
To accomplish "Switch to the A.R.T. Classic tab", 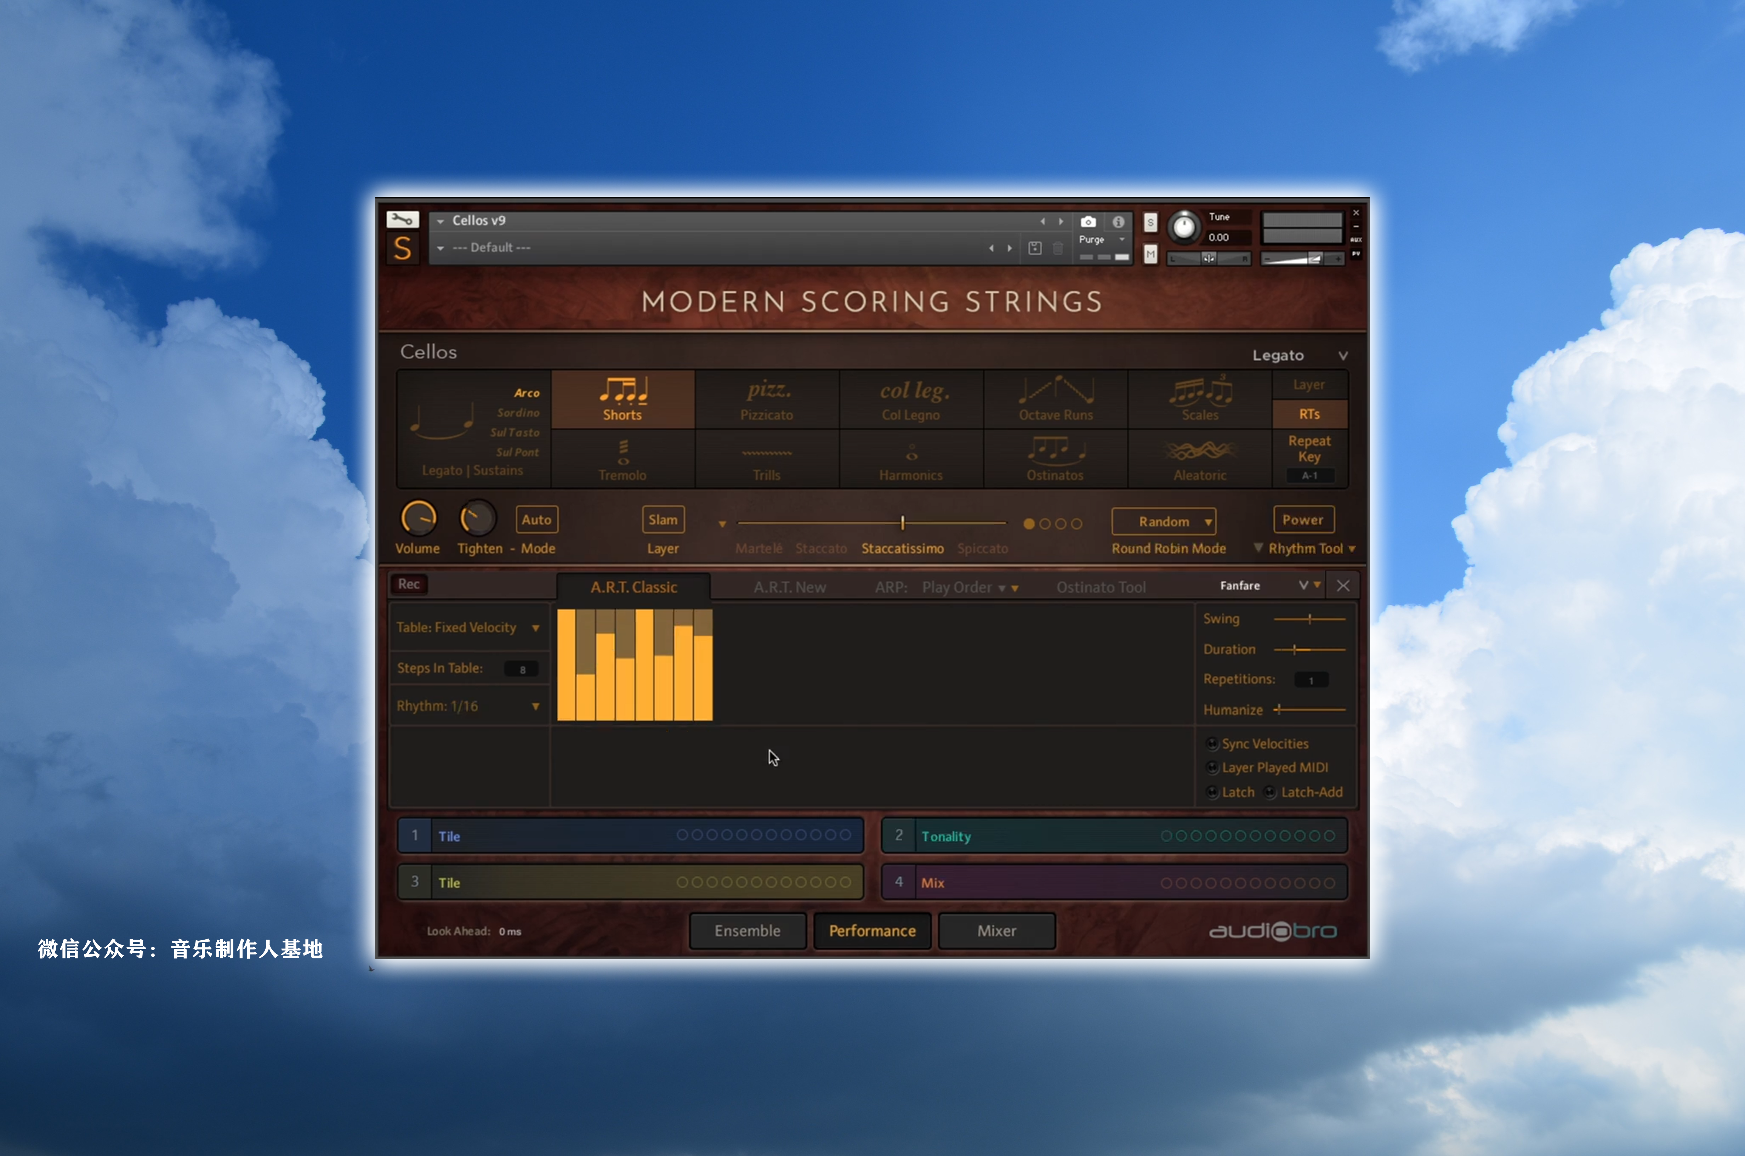I will point(634,588).
